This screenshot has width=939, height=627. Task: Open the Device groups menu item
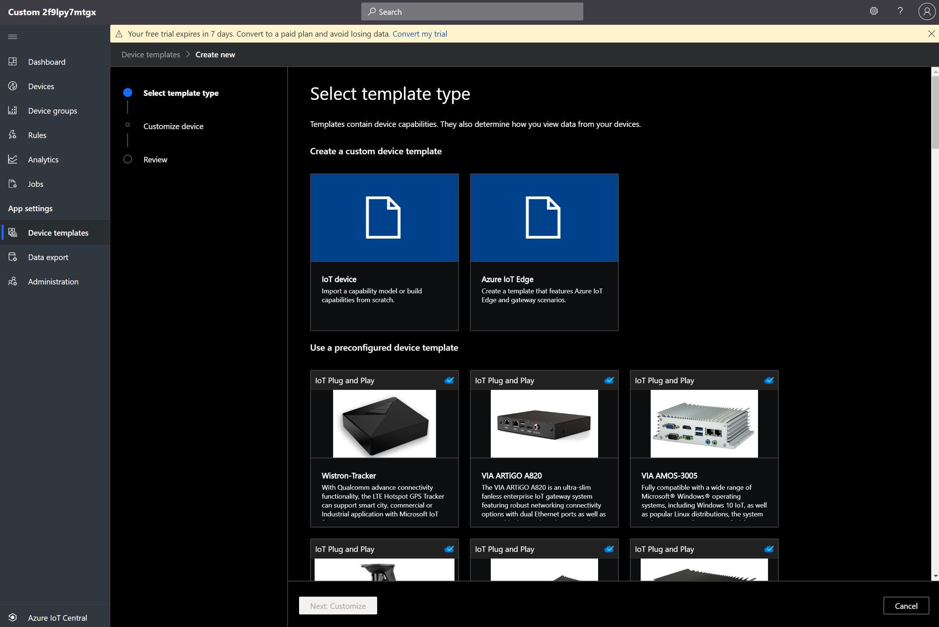coord(53,111)
